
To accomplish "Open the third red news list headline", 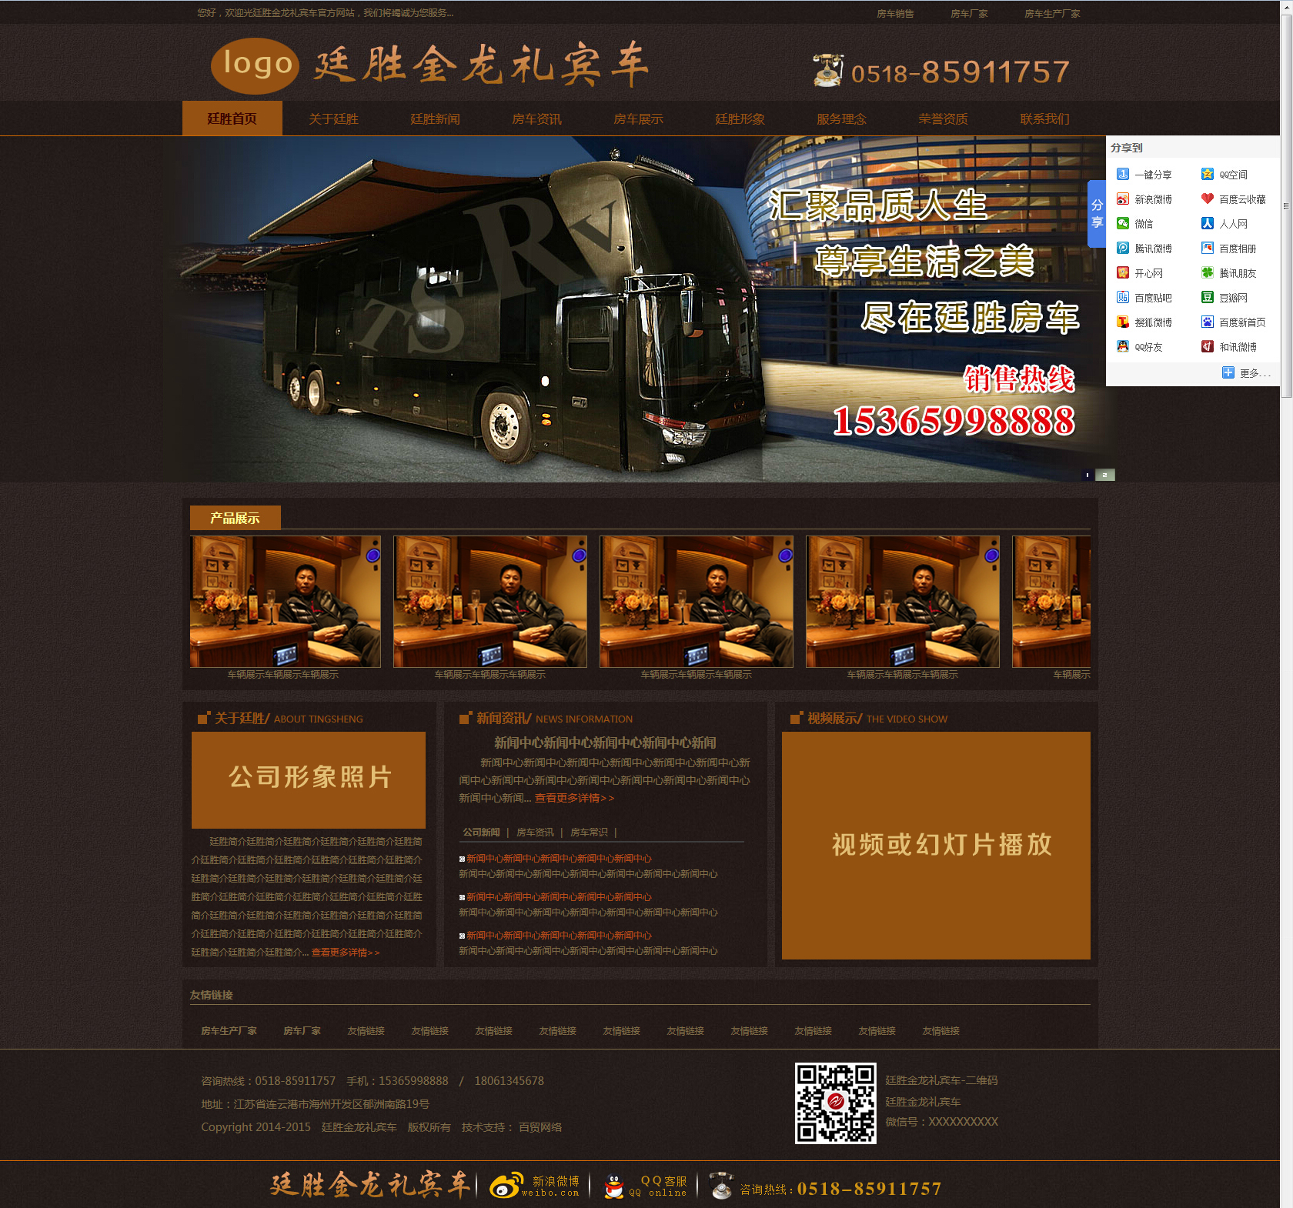I will (x=559, y=935).
